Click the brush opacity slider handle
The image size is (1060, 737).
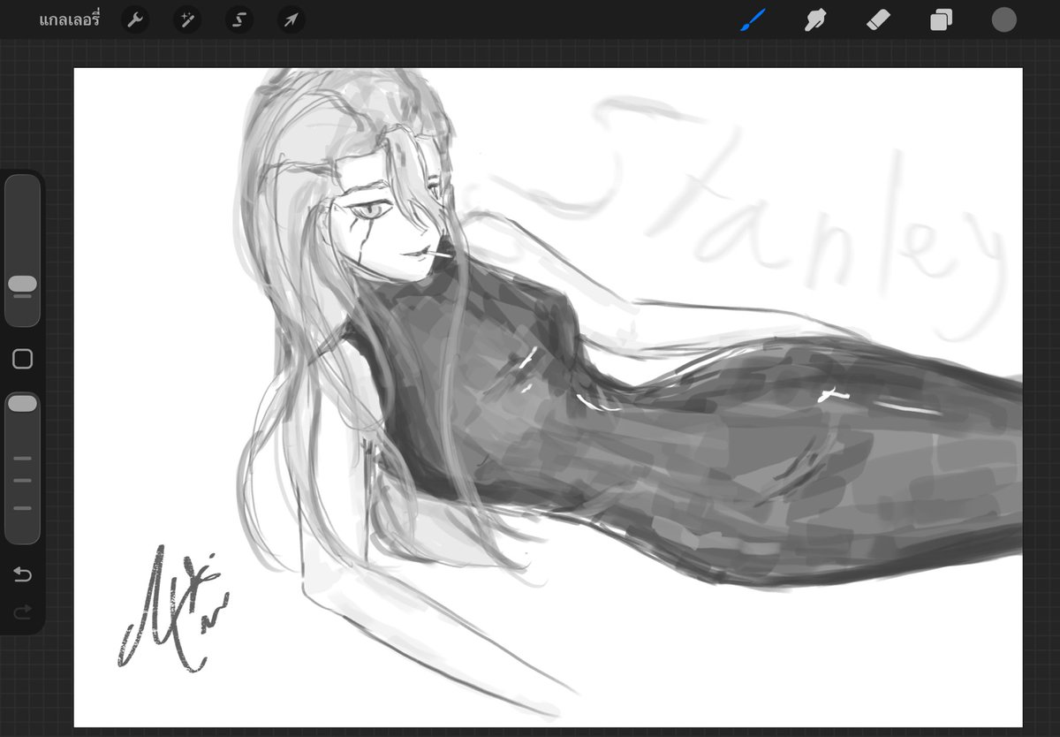point(23,403)
